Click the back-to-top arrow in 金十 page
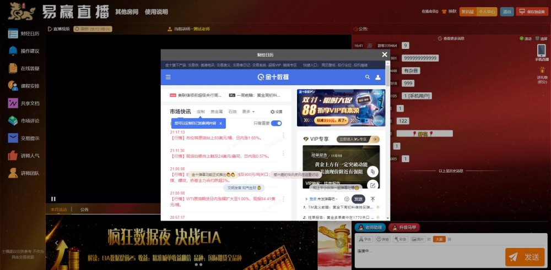 click(x=373, y=199)
